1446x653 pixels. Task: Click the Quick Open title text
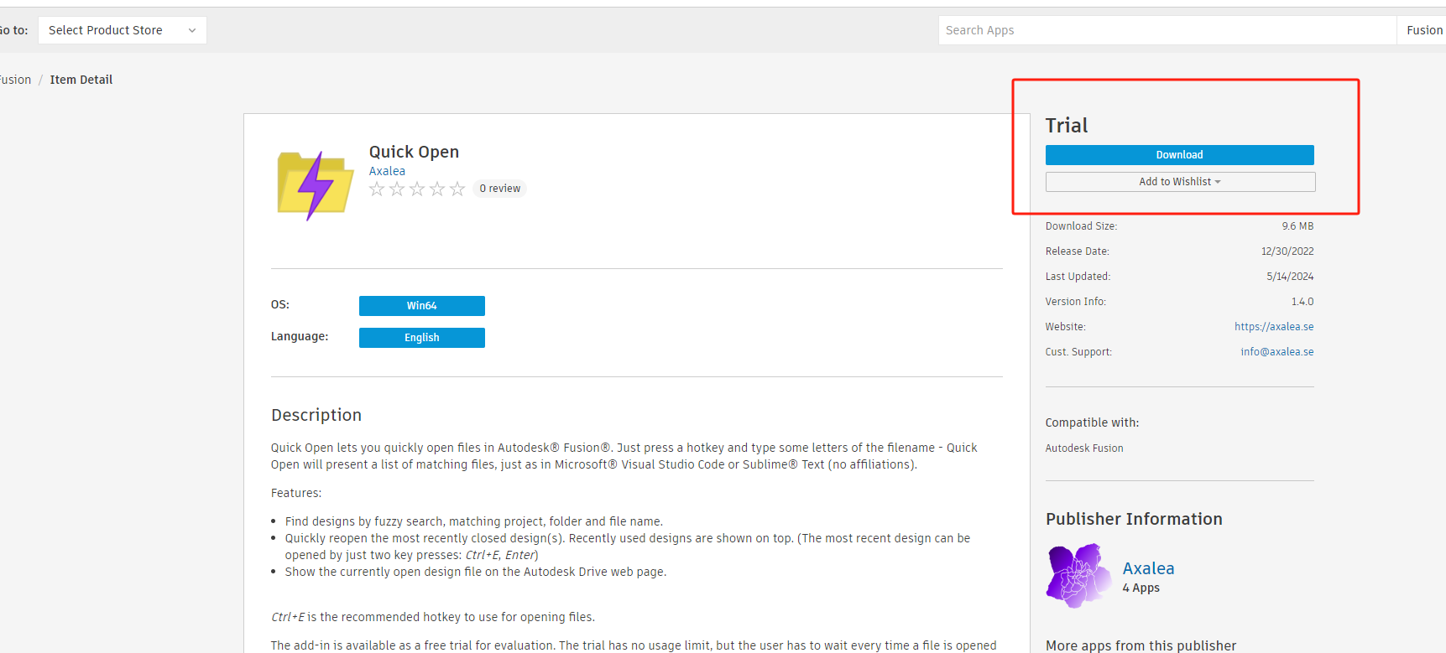coord(415,152)
